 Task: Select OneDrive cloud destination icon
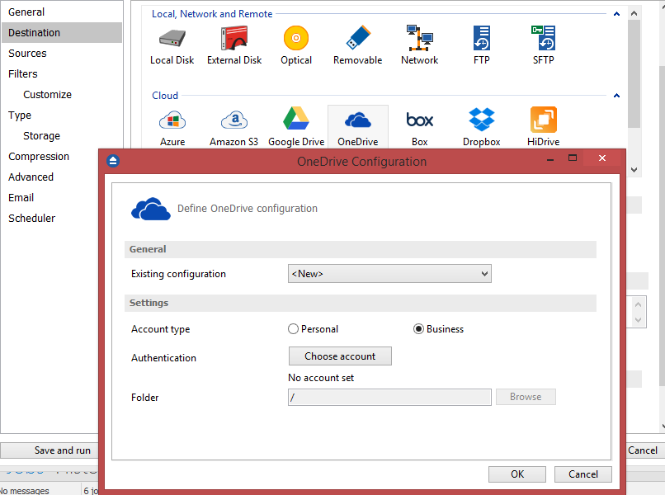[358, 127]
